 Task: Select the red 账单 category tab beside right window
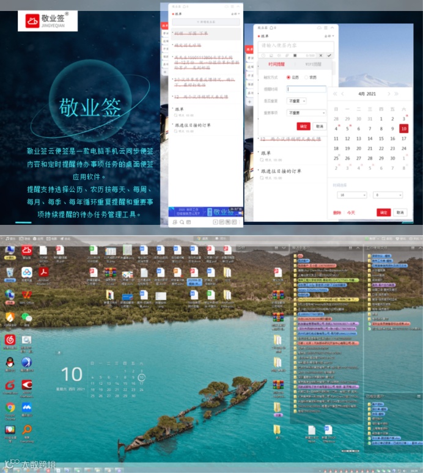(x=249, y=49)
